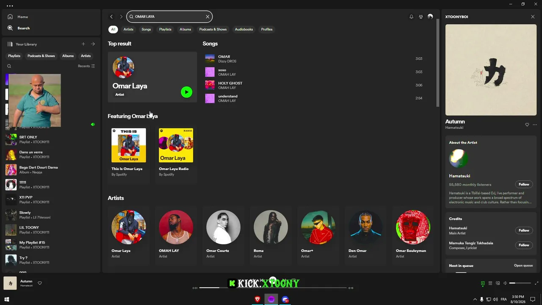
Task: Open more options for Autumn track
Action: tap(535, 125)
